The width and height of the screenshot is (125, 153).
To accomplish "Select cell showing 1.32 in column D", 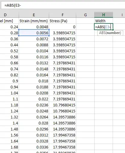I will [x=9, y=117].
